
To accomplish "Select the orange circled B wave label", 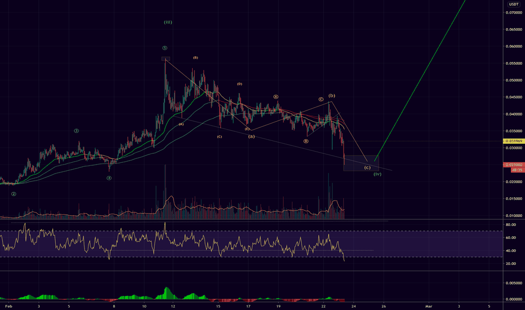I will click(x=306, y=141).
